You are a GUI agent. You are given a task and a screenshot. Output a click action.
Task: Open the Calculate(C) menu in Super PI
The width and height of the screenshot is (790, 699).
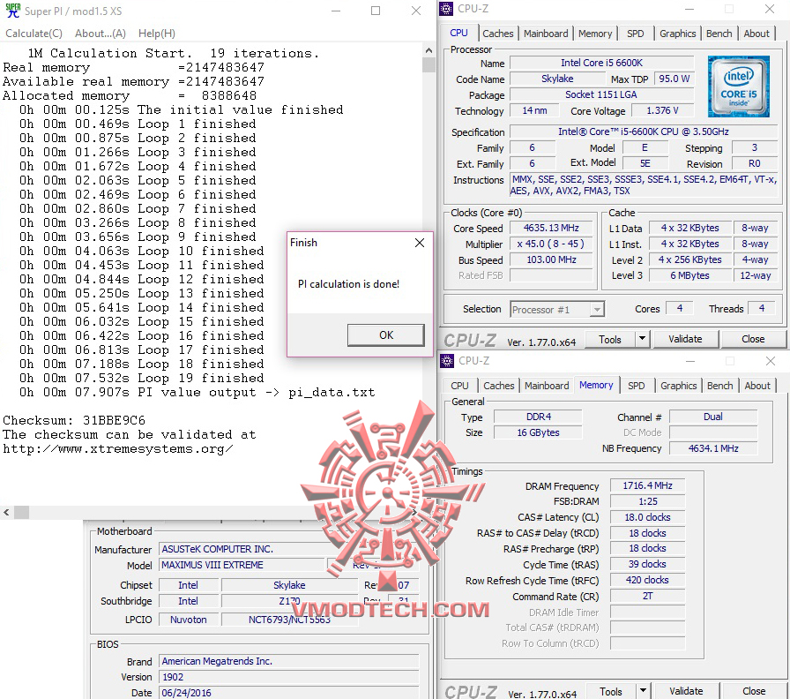pos(34,34)
